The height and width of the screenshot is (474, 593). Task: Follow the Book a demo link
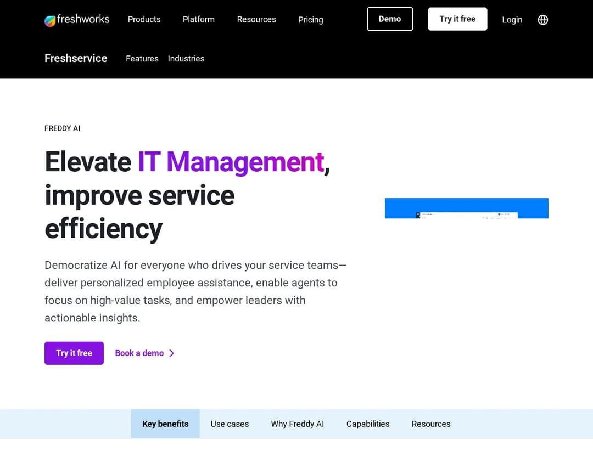139,353
